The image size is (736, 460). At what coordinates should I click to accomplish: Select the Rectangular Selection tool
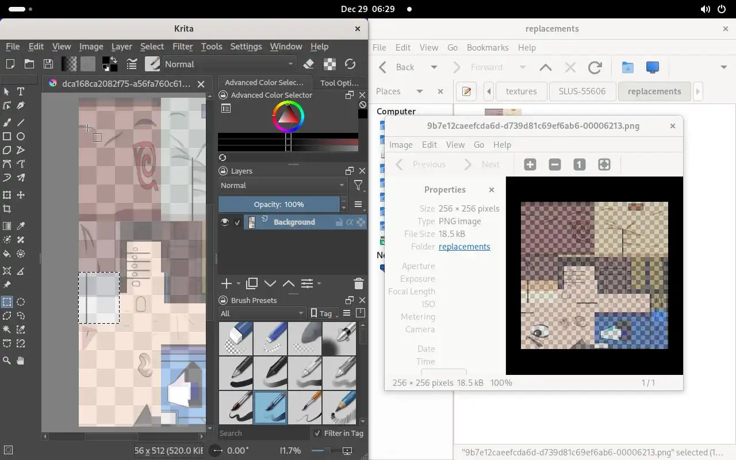coord(7,302)
